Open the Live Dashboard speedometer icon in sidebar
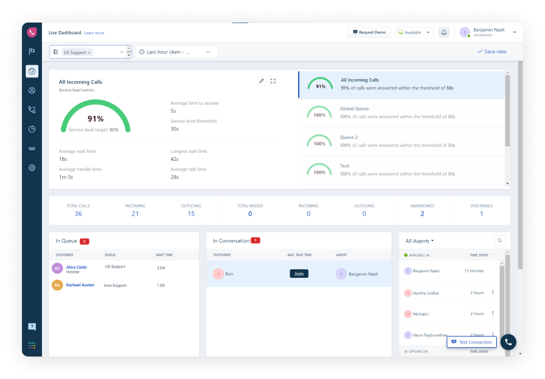This screenshot has height=379, width=545. 32,71
